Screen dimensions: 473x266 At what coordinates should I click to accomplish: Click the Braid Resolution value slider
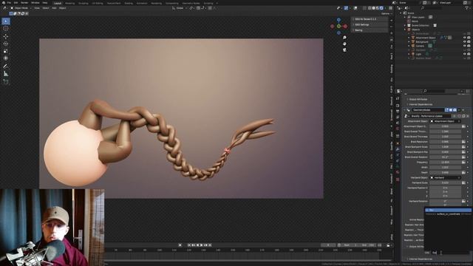click(x=445, y=142)
